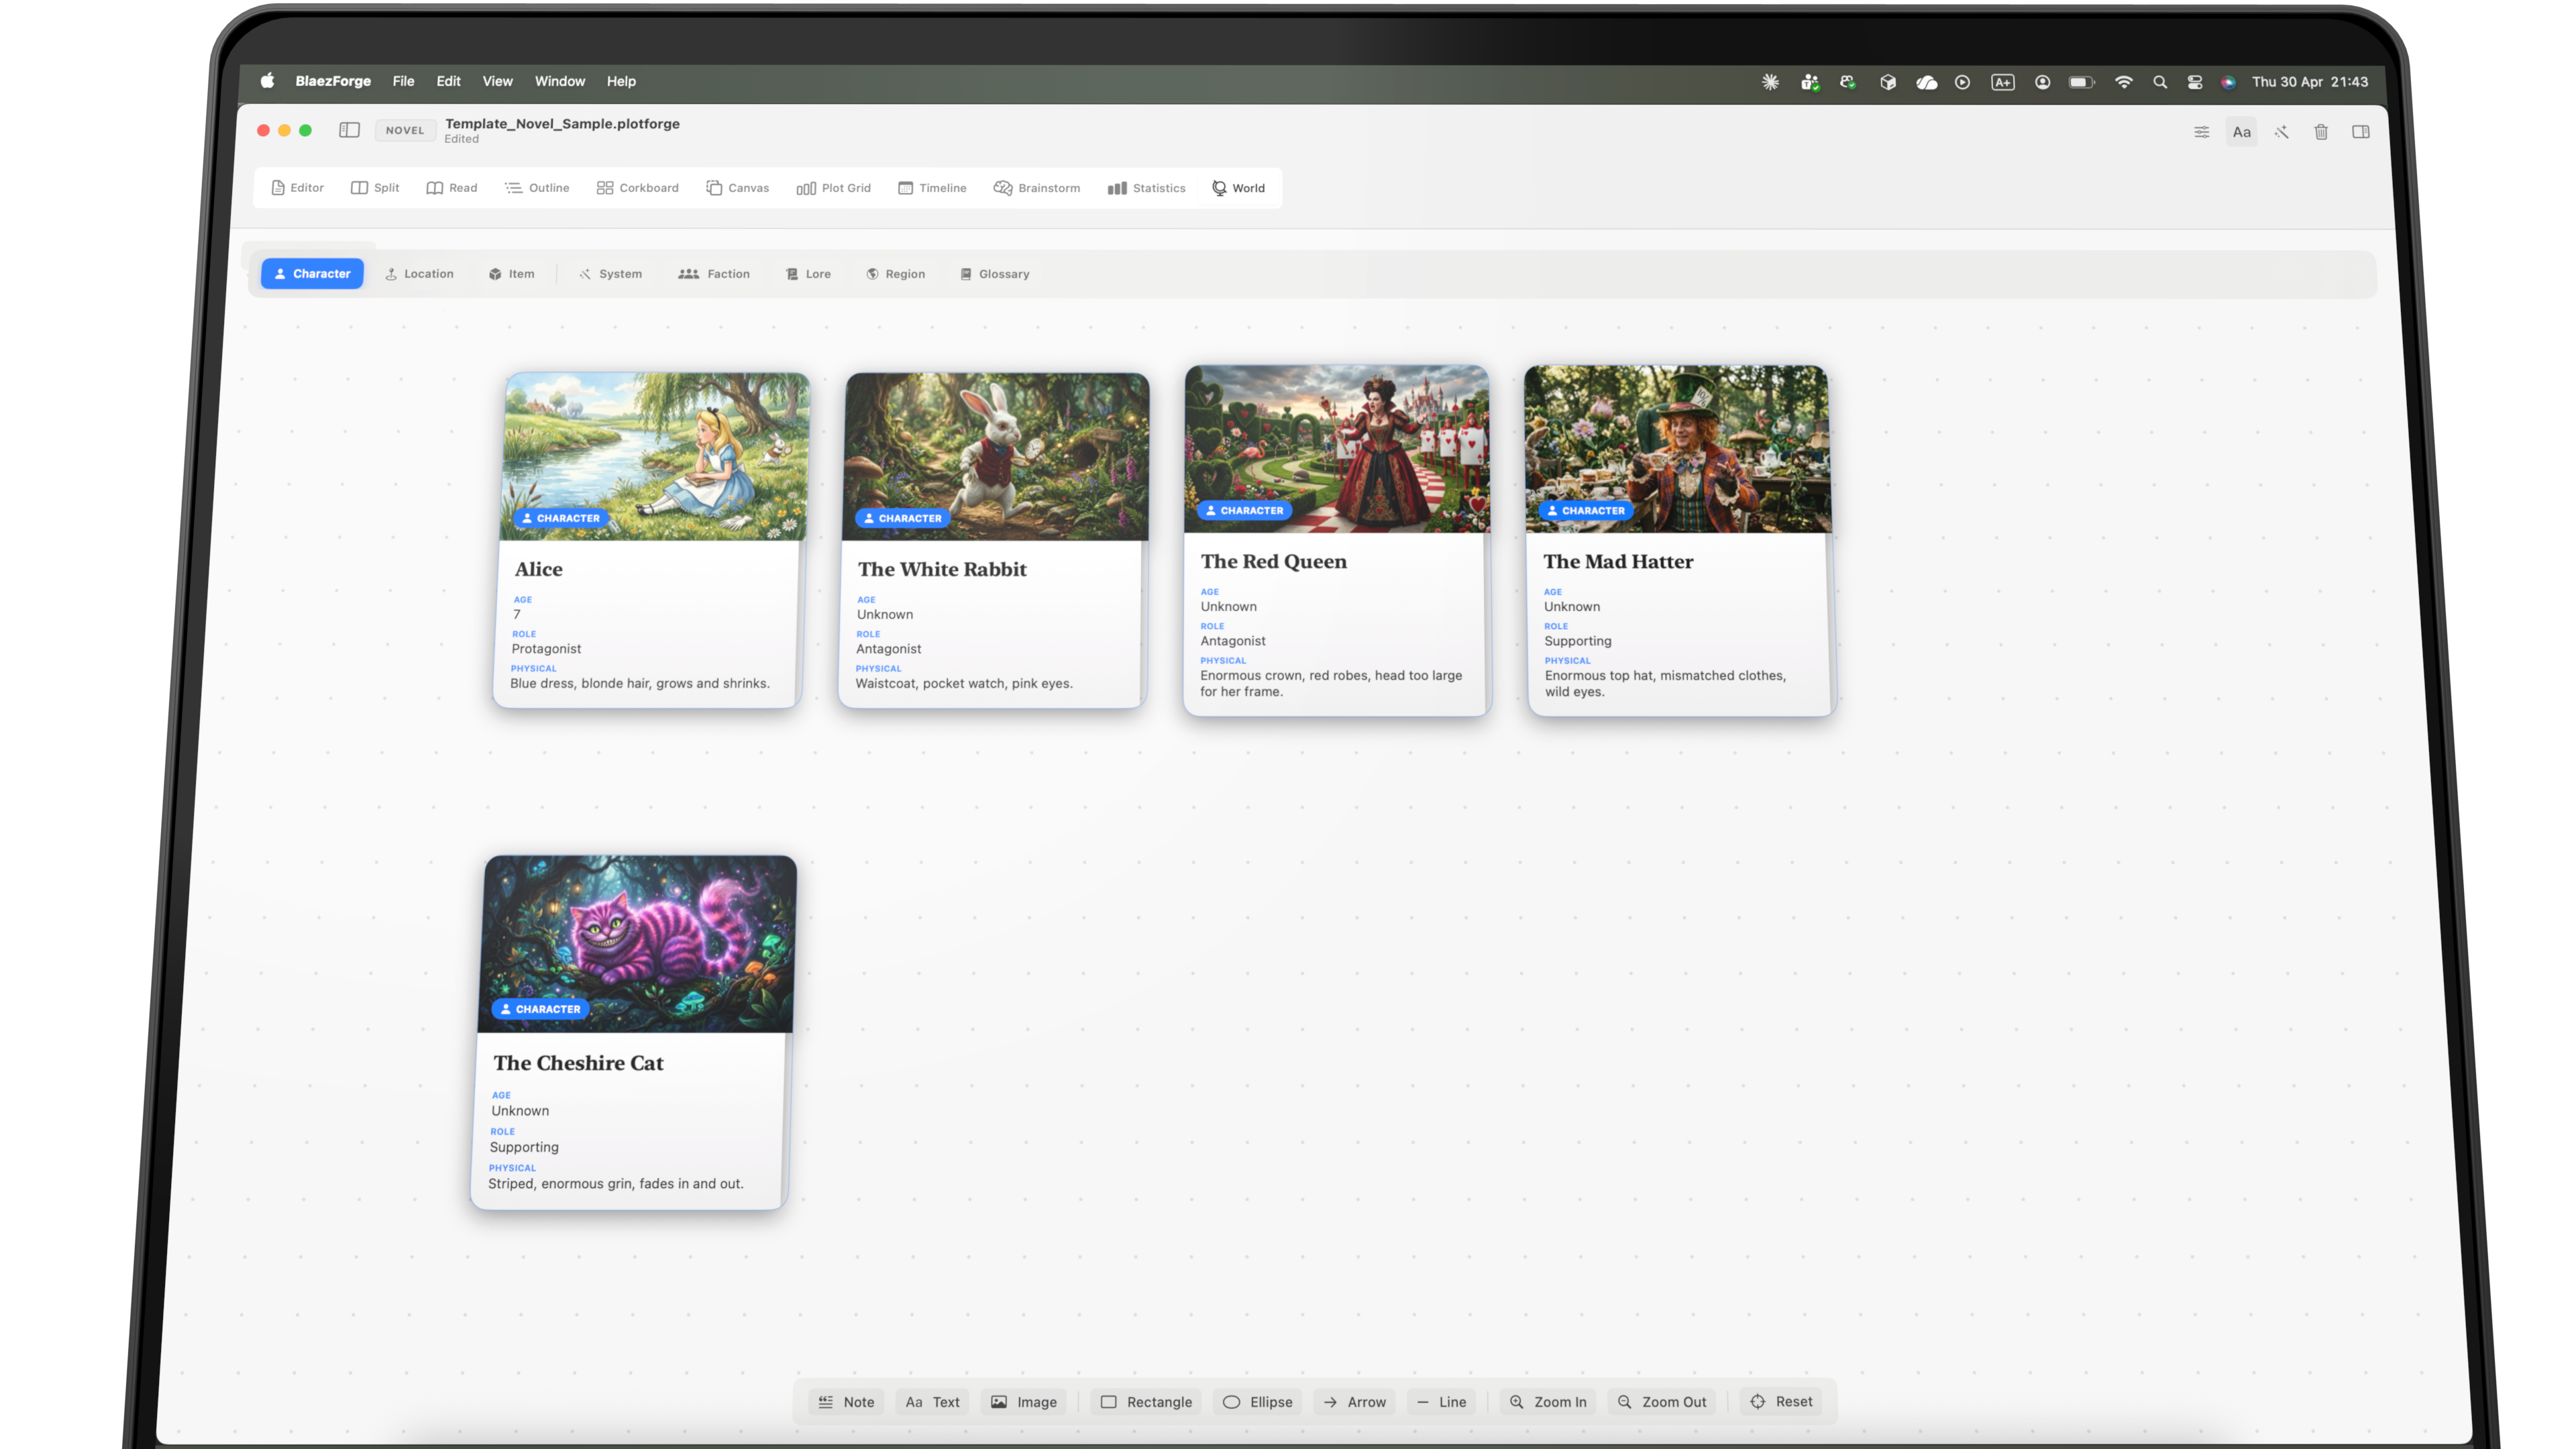2576x1449 pixels.
Task: Click the CHARACTER badge on Alice's card
Action: tap(560, 518)
